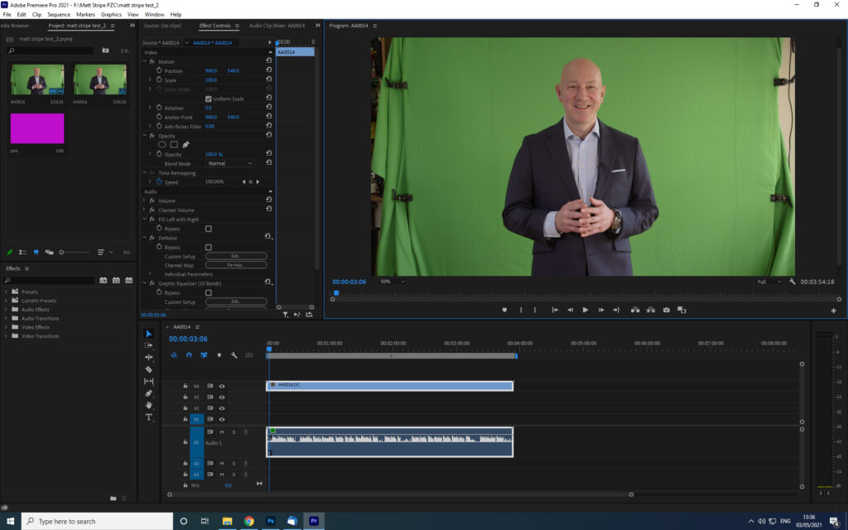Select the Type tool

coord(149,417)
